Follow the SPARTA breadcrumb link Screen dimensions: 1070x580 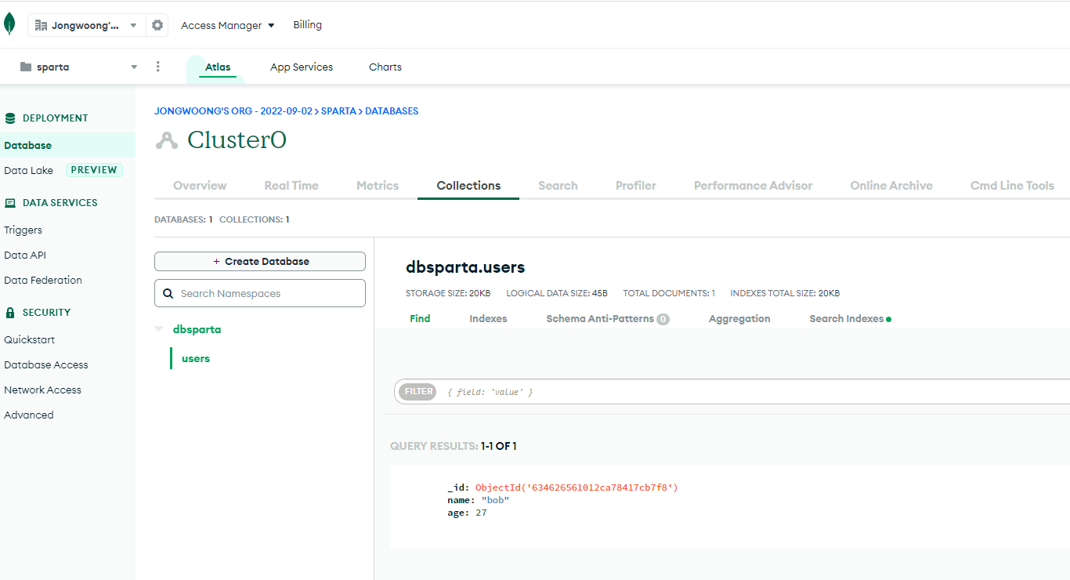(338, 111)
